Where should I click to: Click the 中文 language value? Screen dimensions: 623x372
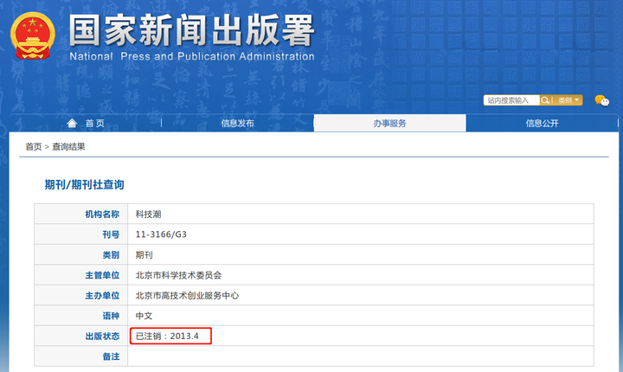[144, 316]
